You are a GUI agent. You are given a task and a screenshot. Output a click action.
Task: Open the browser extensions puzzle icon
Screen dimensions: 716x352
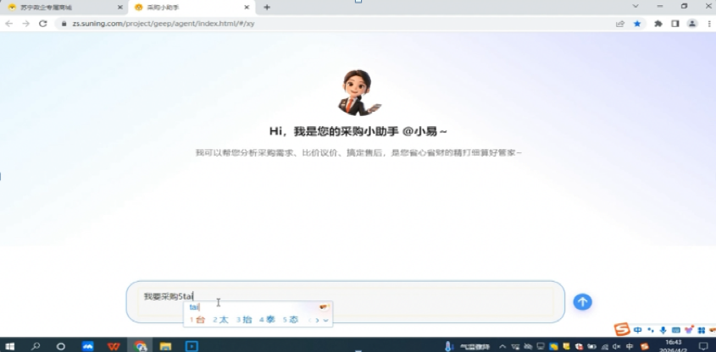click(x=658, y=24)
